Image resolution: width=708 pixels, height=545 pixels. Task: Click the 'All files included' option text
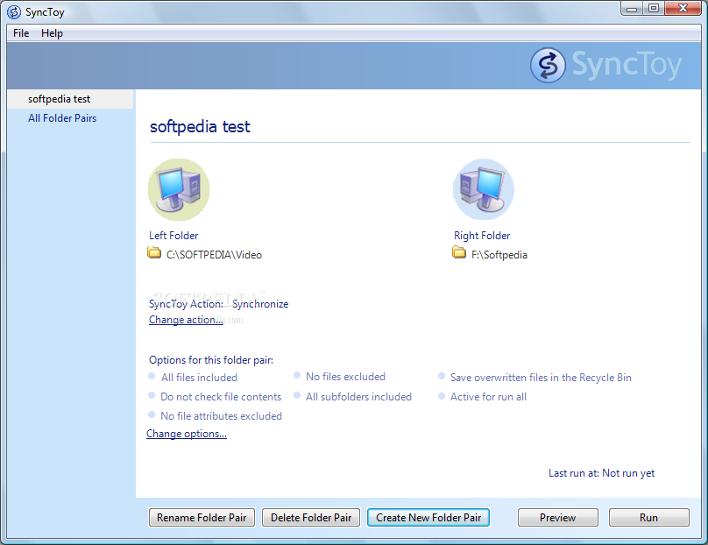199,378
